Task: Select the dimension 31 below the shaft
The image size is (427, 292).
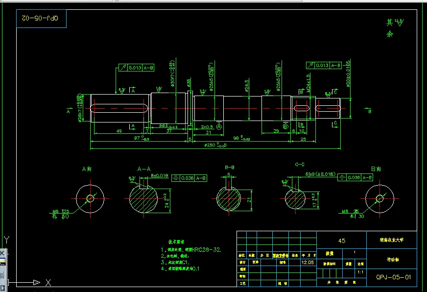Action: 208,132
